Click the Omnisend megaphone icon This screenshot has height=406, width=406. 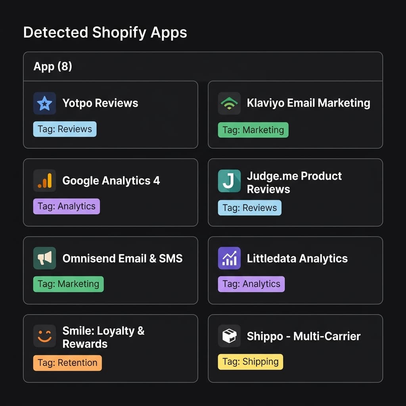[44, 258]
